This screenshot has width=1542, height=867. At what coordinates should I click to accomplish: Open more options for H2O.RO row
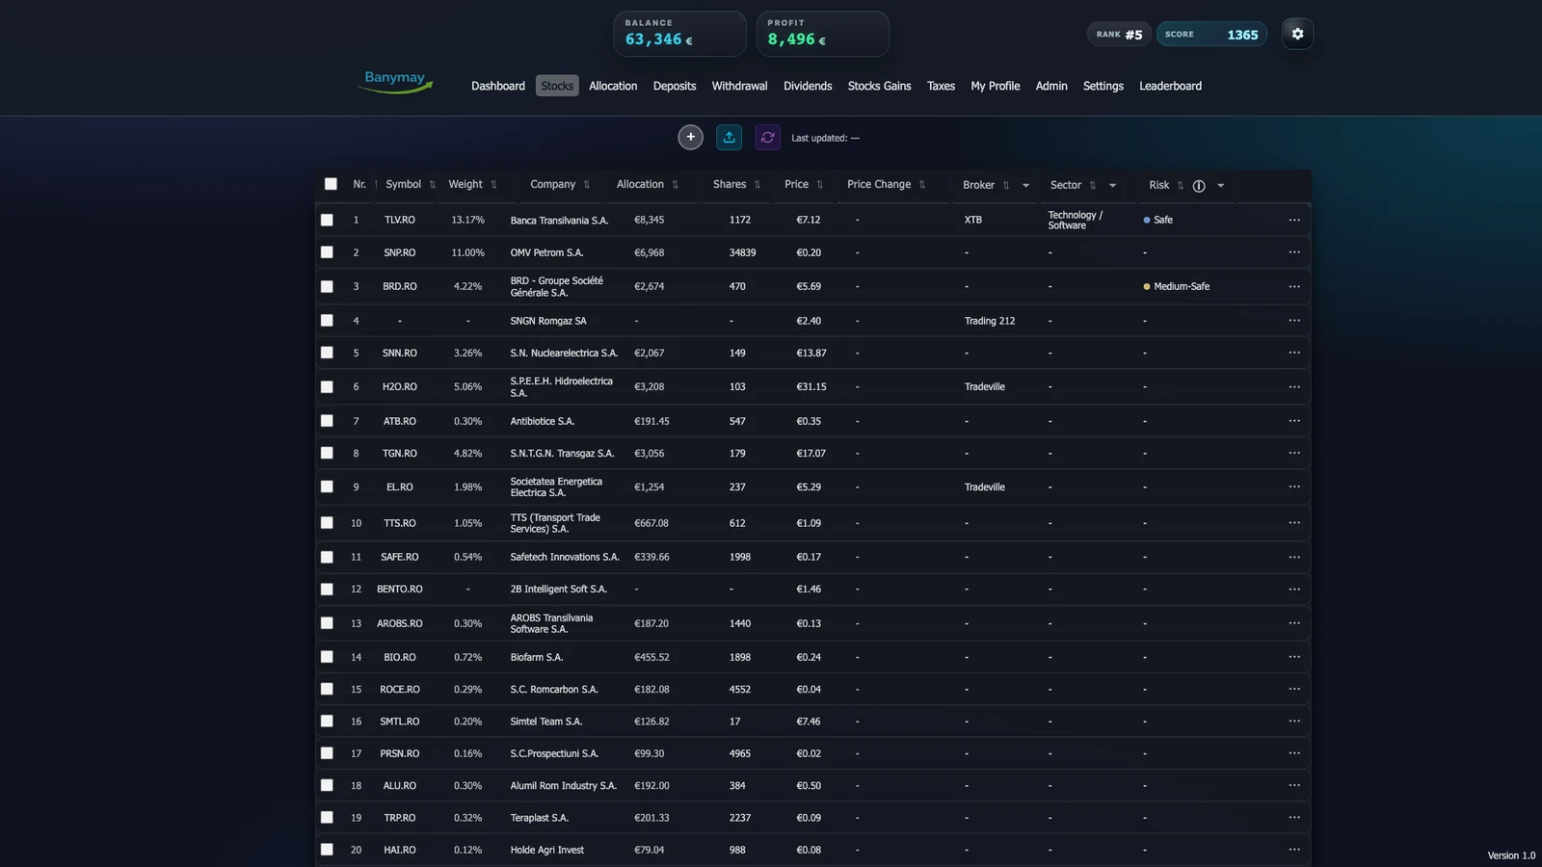1294,386
